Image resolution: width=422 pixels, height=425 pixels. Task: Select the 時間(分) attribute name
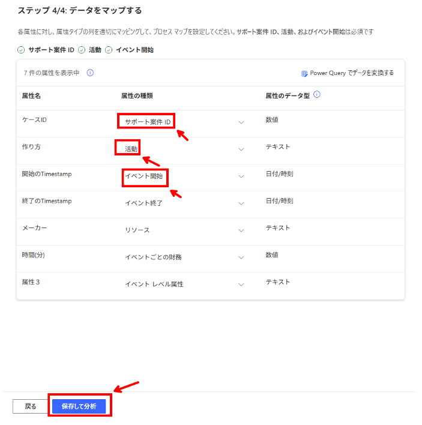(x=33, y=255)
